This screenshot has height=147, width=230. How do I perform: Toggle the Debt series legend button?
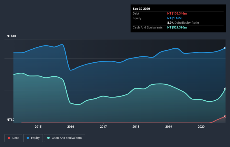click(x=13, y=138)
